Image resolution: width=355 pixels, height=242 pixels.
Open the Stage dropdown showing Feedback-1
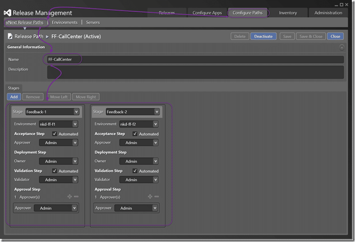pos(52,112)
